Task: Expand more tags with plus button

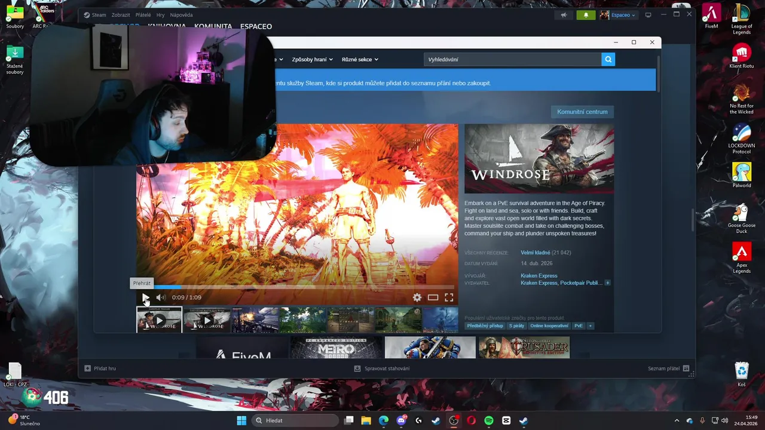Action: click(x=590, y=326)
